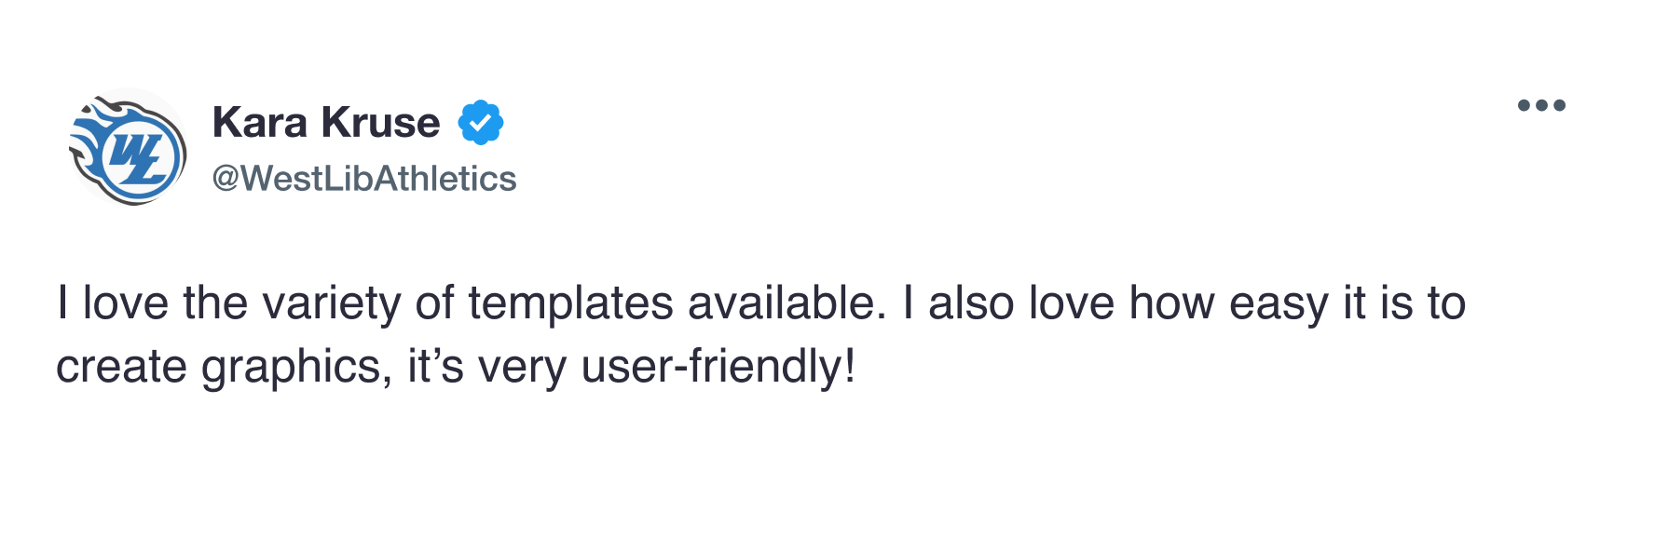Click the word "create" in the tweet
This screenshot has width=1655, height=538.
(121, 366)
